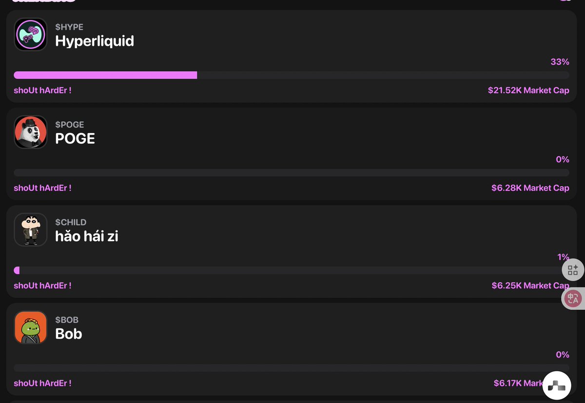
Task: Open the Bob frog avatar icon
Action: point(30,327)
